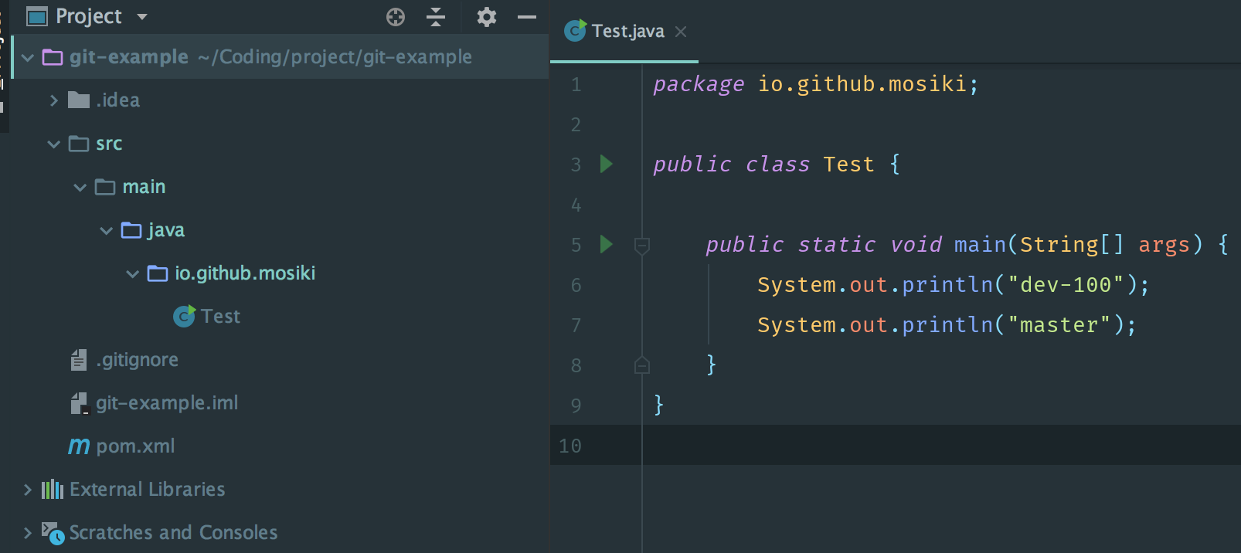The height and width of the screenshot is (553, 1241).
Task: Run main method via gutter arrow on line 5
Action: [x=607, y=245]
